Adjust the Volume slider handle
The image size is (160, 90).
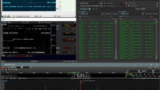[22, 67]
